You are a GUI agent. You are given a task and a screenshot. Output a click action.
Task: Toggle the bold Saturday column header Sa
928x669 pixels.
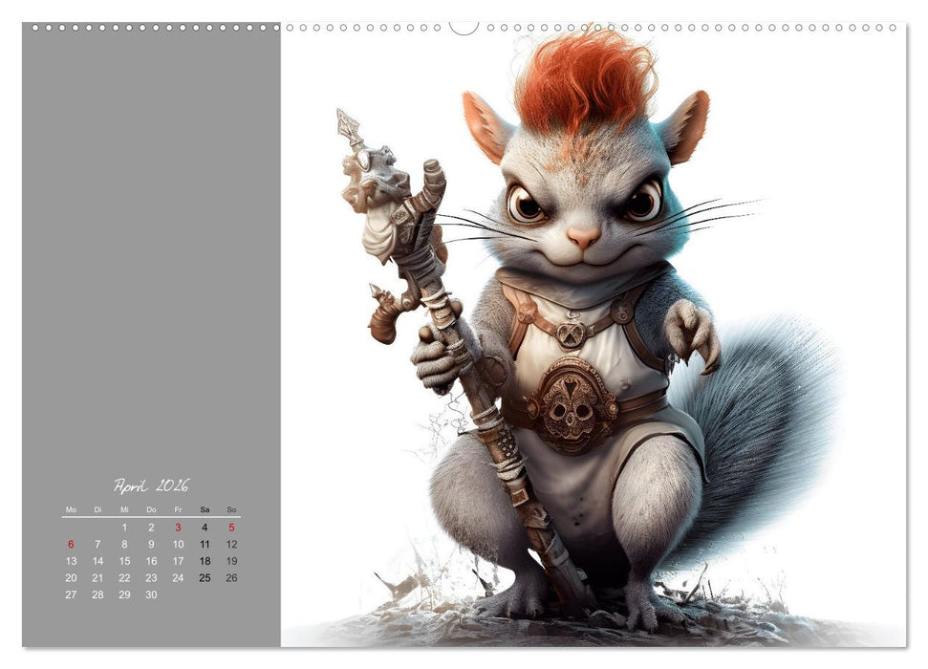pyautogui.click(x=205, y=509)
